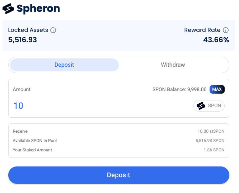Viewport: 239px width, 193px height.
Task: Click Your Staked Amount row
Action: pyautogui.click(x=118, y=150)
